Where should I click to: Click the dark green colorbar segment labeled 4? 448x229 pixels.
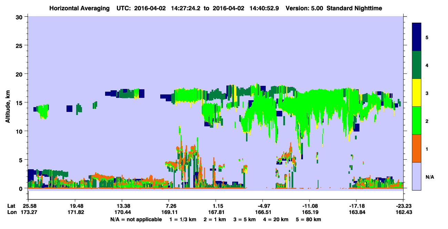pyautogui.click(x=417, y=65)
